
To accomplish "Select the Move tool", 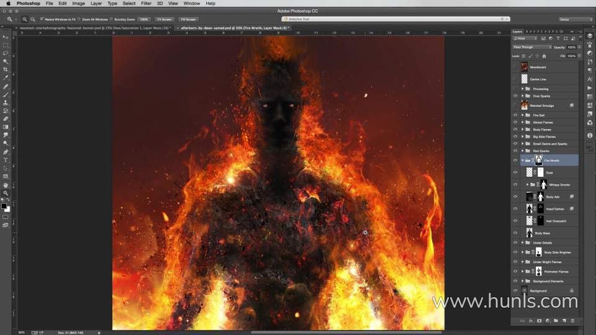I will click(x=6, y=37).
